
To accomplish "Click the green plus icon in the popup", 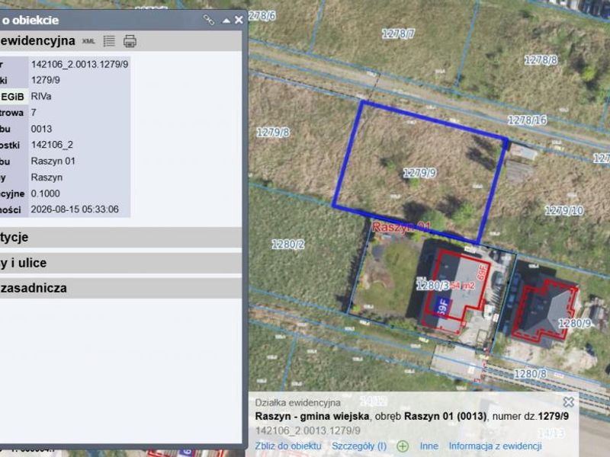I will (403, 446).
